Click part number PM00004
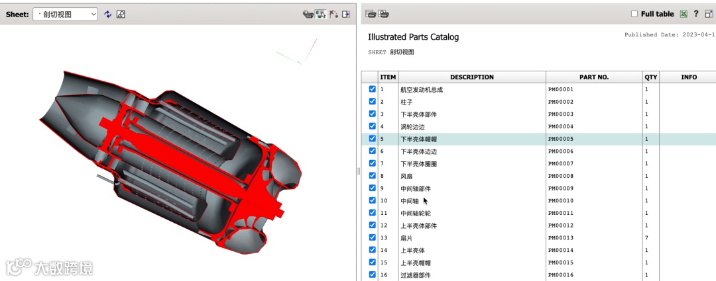 pyautogui.click(x=561, y=126)
